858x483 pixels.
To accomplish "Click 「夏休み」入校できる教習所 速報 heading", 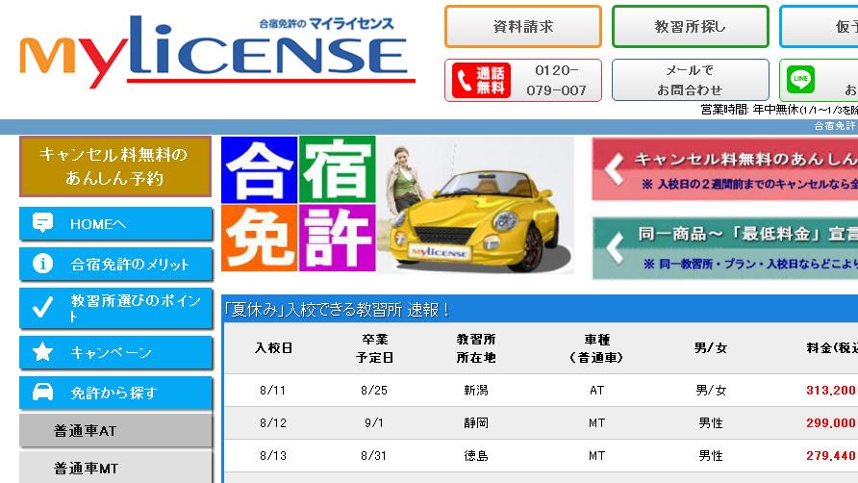I will [x=337, y=310].
